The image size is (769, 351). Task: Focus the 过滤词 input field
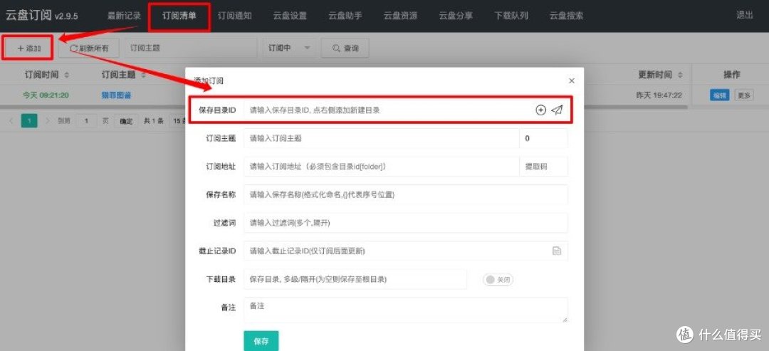406,223
